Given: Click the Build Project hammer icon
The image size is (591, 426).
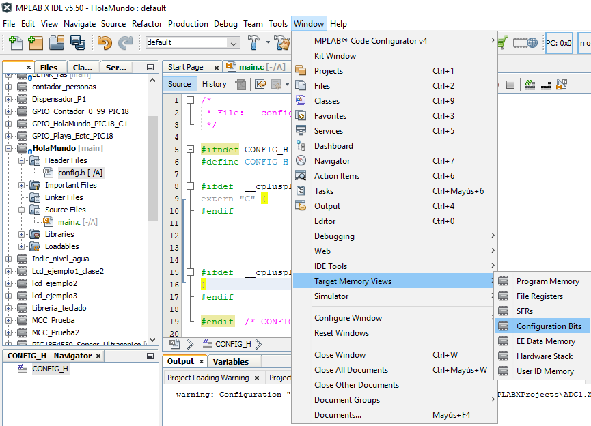Looking at the screenshot, I should [253, 42].
